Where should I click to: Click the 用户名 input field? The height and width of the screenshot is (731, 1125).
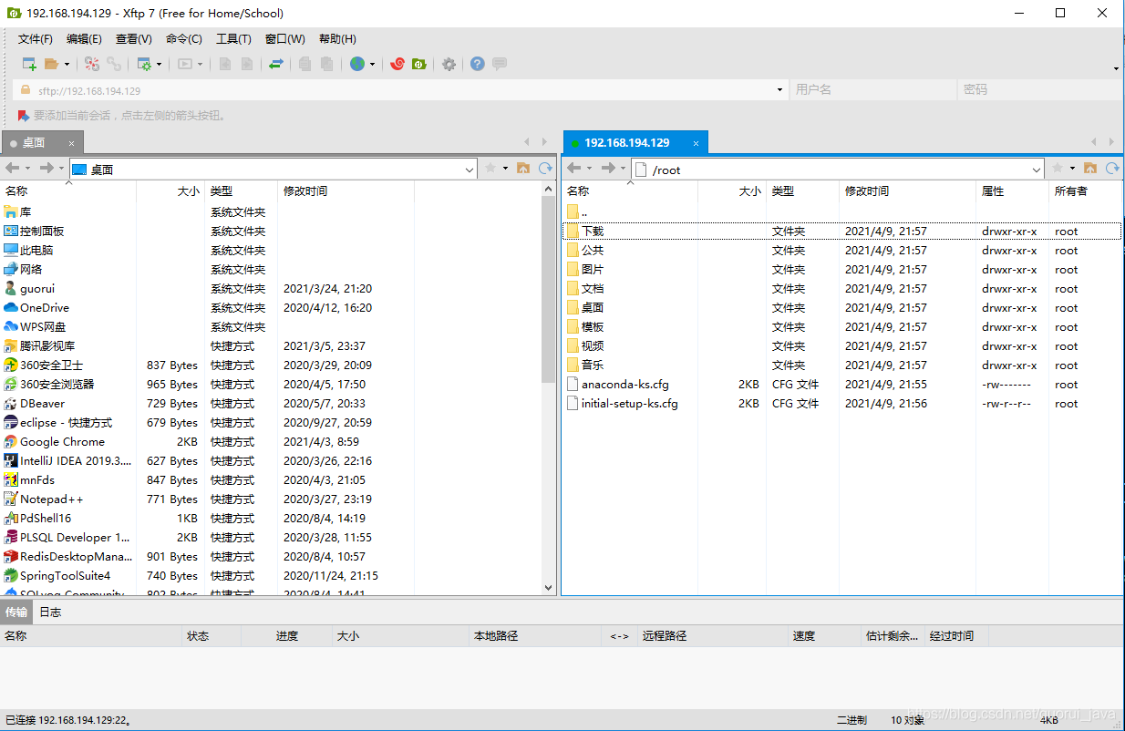click(873, 89)
